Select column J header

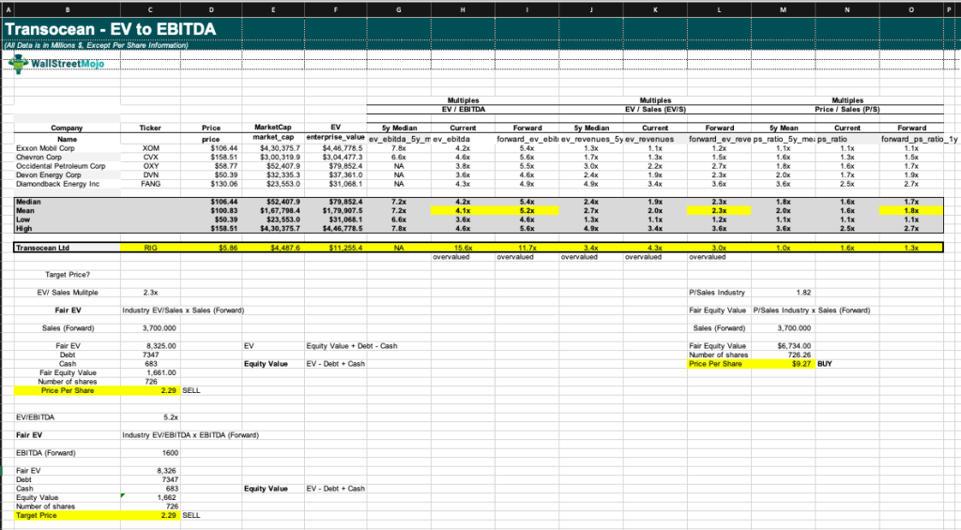point(591,9)
